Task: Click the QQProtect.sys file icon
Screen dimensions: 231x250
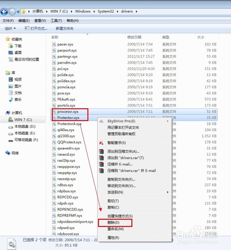Action: coord(54,142)
